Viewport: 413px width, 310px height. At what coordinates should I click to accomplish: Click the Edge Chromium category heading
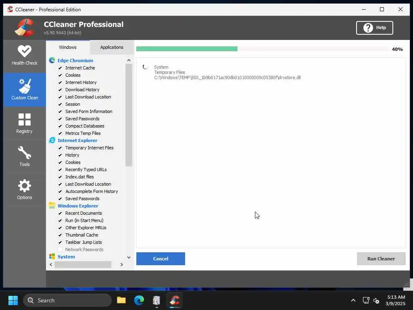pos(75,61)
